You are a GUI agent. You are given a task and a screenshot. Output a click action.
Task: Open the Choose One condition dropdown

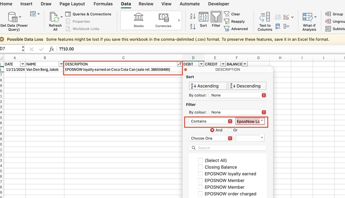pos(211,138)
